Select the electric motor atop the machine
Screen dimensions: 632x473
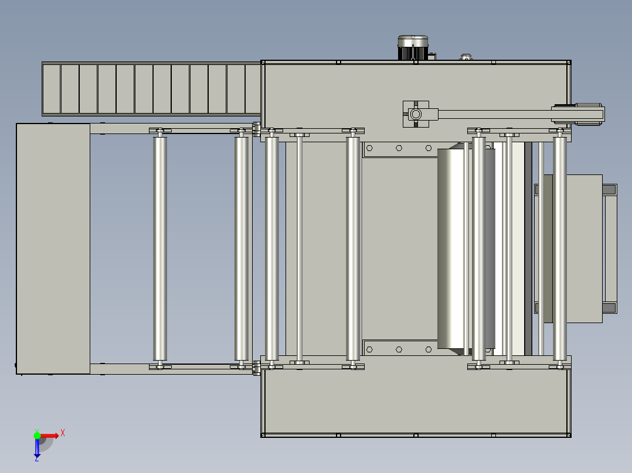point(413,47)
